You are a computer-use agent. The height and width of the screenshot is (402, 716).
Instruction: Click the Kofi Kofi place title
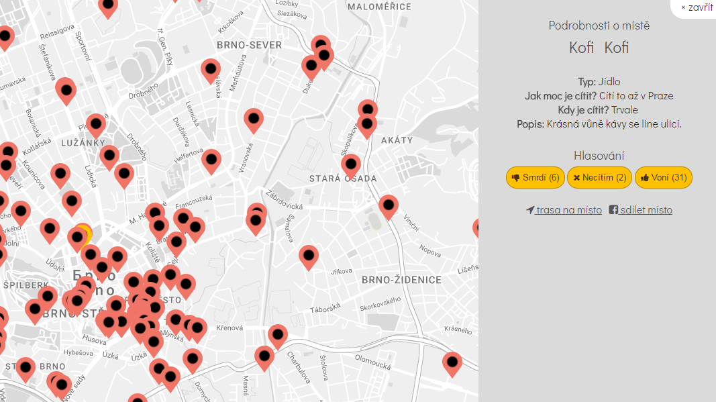tap(599, 48)
